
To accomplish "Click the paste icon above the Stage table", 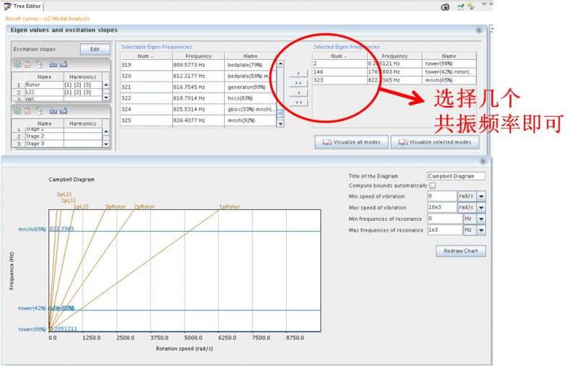I will [27, 110].
